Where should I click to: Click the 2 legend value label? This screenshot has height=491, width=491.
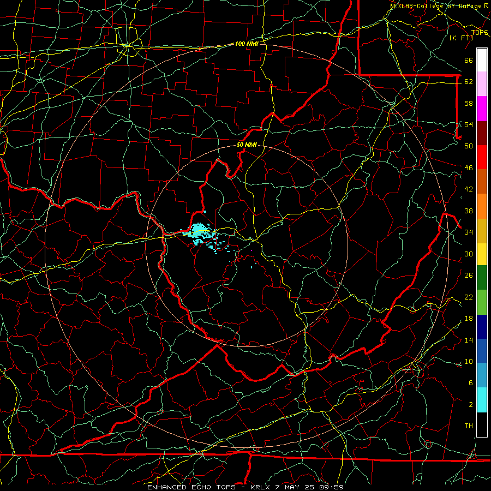[x=470, y=404]
